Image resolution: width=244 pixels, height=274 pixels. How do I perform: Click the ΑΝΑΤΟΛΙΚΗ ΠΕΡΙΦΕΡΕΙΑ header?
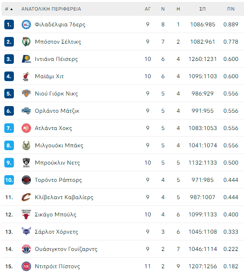[x=51, y=9]
